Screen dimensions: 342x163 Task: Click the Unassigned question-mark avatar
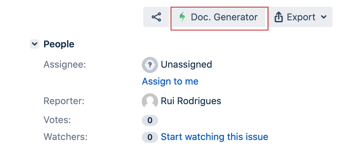click(150, 65)
